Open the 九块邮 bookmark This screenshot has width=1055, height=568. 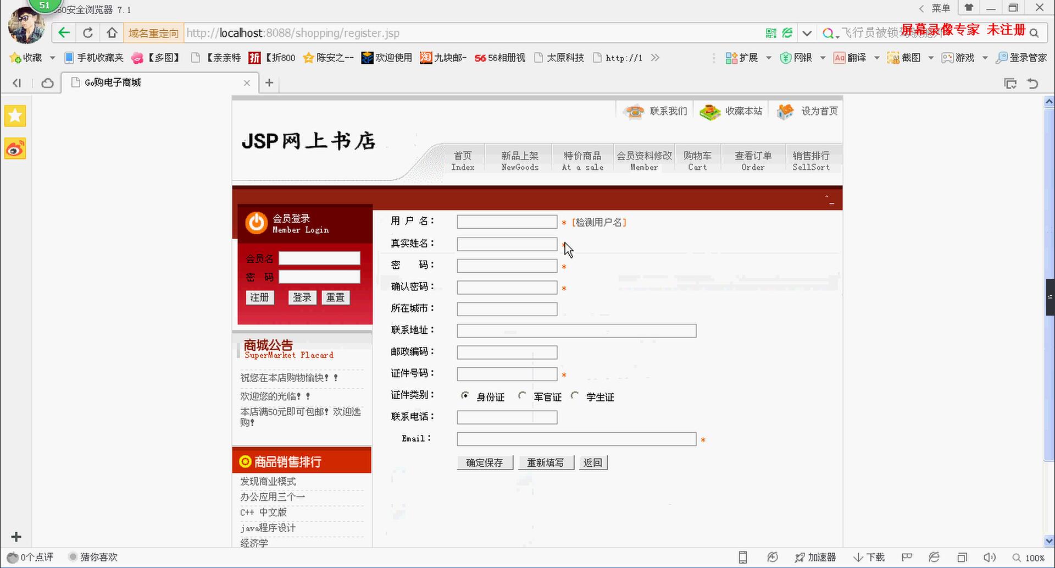pos(443,58)
